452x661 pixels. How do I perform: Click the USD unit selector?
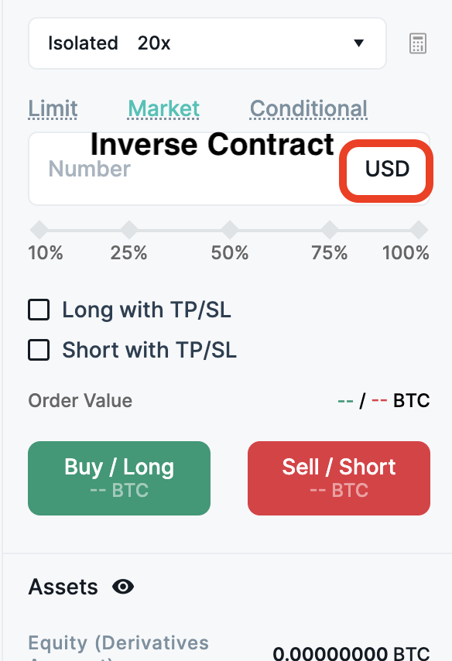385,170
